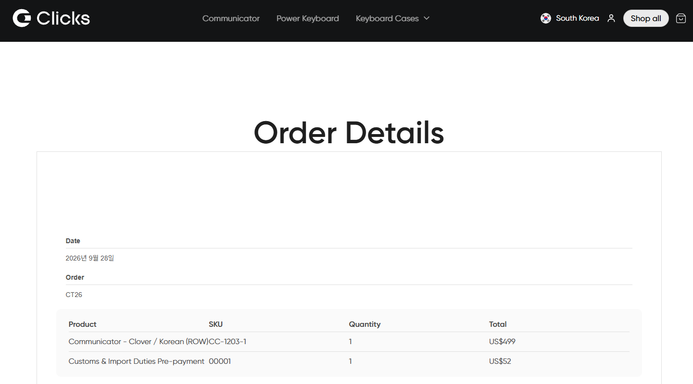The height and width of the screenshot is (384, 693).
Task: Select the order date 2026년 9월 28일
Action: (x=90, y=258)
